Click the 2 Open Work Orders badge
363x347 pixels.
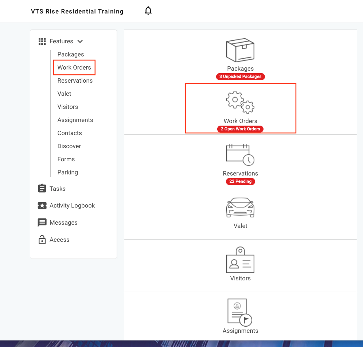click(x=240, y=129)
